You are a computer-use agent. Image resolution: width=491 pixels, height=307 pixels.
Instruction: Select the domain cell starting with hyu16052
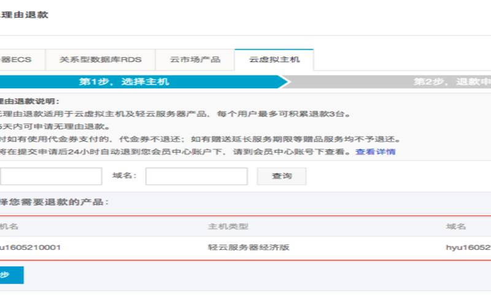click(468, 247)
